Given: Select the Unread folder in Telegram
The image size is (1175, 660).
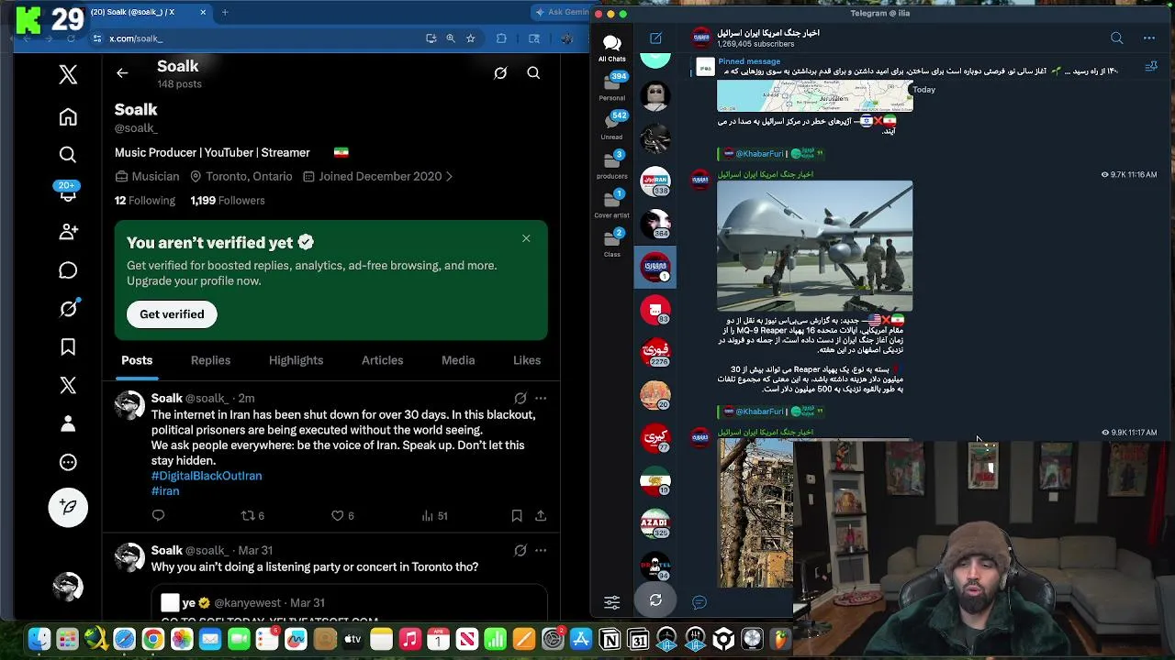Looking at the screenshot, I should 611,126.
